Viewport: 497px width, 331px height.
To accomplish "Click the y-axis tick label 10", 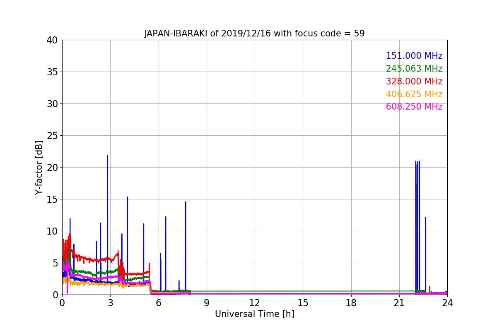I will 52,231.
